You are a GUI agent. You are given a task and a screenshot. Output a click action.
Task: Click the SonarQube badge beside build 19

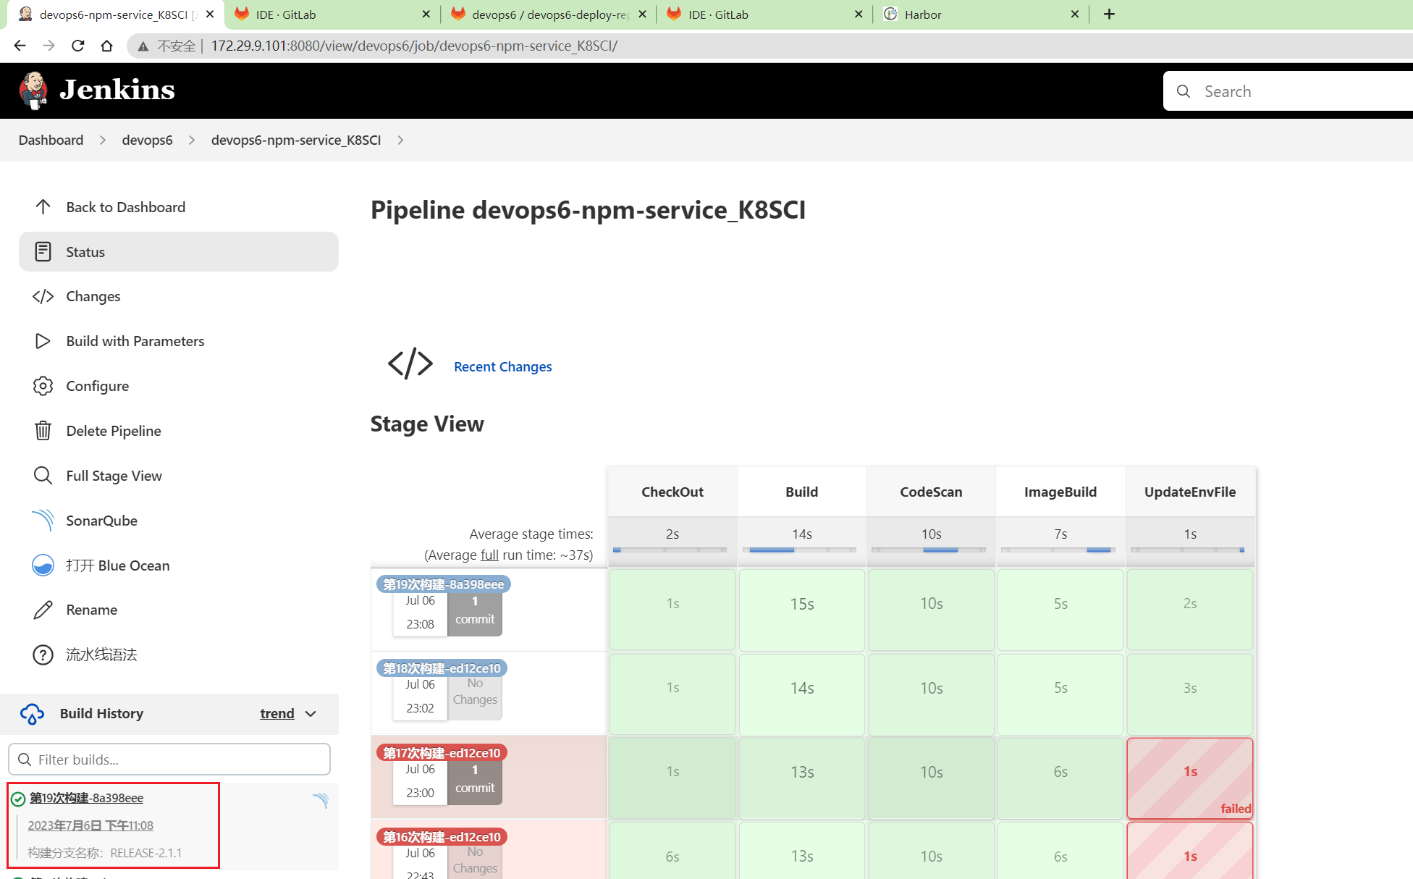pos(321,800)
